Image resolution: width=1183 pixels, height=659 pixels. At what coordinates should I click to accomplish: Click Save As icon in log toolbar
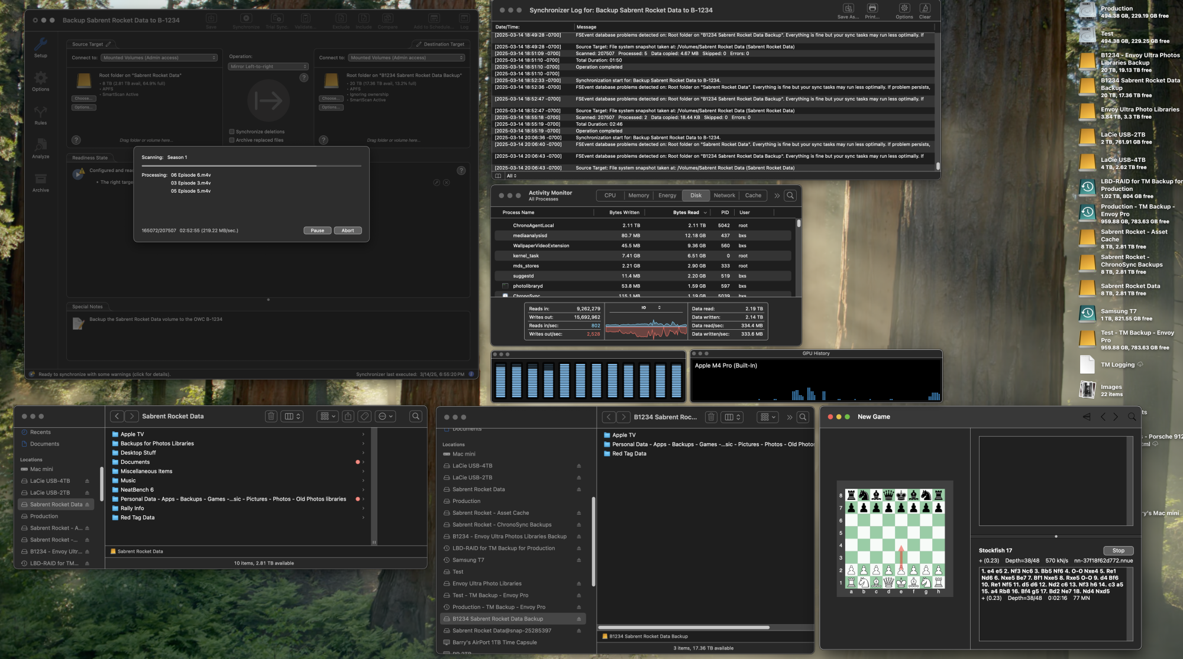(848, 9)
